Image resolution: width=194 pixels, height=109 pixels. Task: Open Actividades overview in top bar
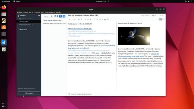6,1
